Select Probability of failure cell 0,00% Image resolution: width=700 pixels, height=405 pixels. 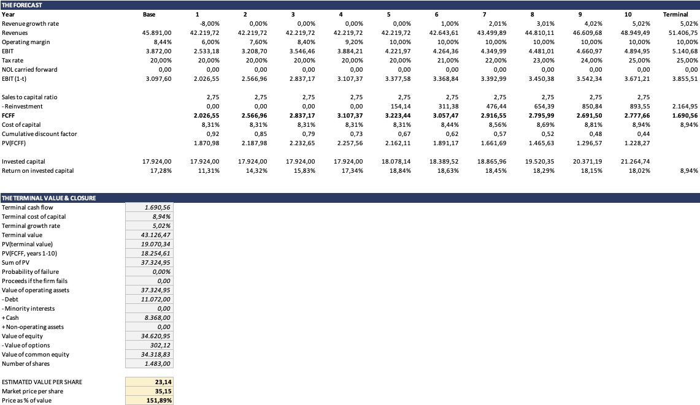[149, 271]
